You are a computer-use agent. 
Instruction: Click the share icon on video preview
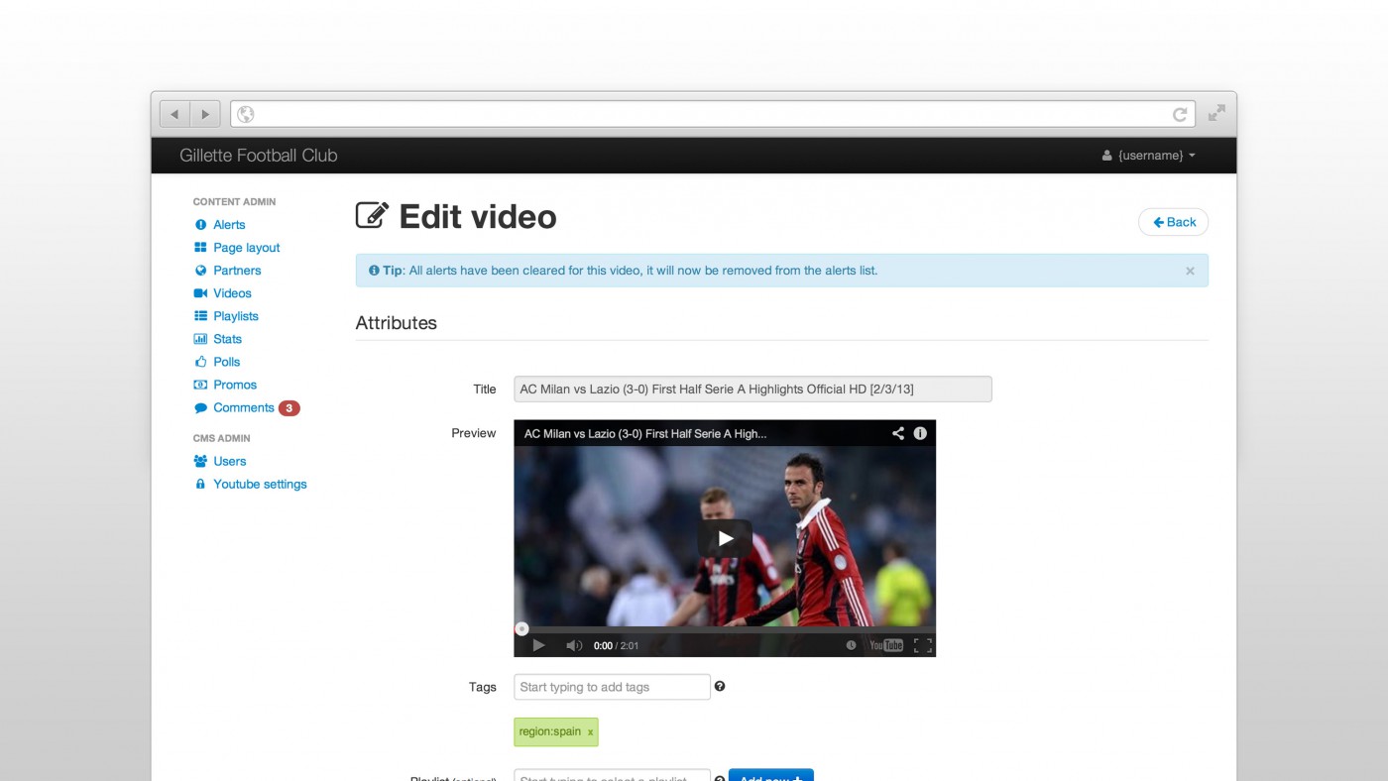tap(897, 433)
